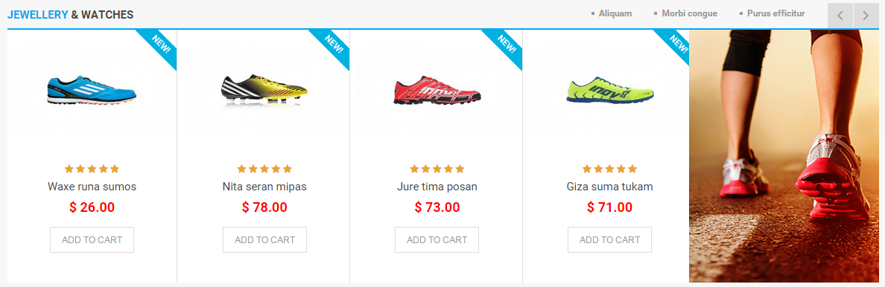The image size is (885, 287).
Task: Add Nita seran mipas to cart
Action: click(264, 239)
